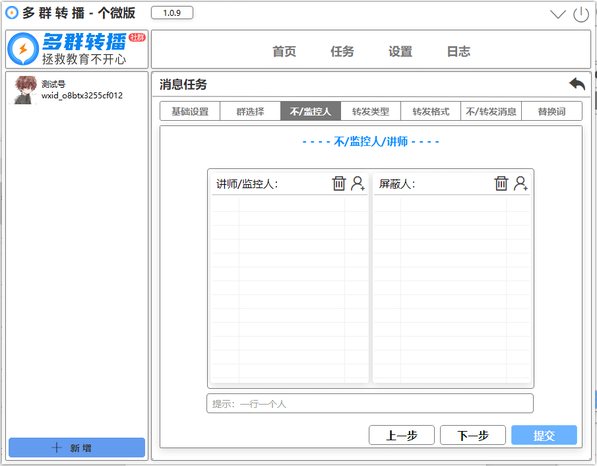The height and width of the screenshot is (466, 597).
Task: Switch to the 群选择 tab
Action: coord(250,112)
